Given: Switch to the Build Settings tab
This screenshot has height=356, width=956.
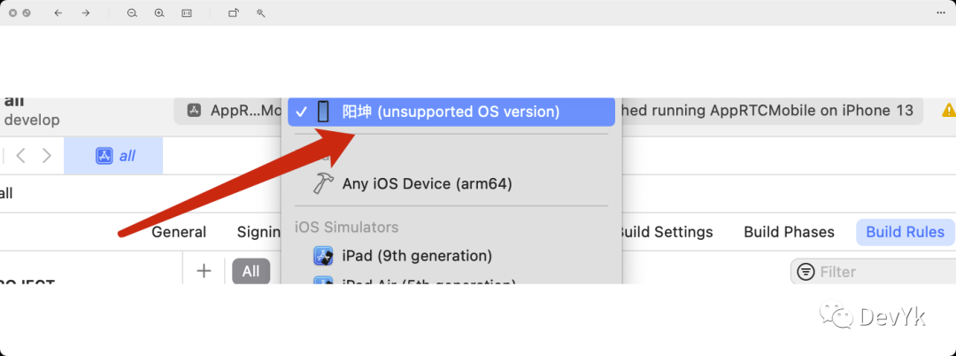Looking at the screenshot, I should [666, 232].
